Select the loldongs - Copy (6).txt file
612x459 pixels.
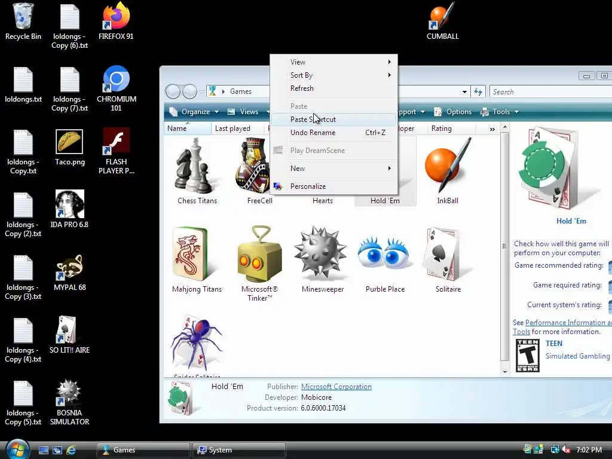point(69,25)
